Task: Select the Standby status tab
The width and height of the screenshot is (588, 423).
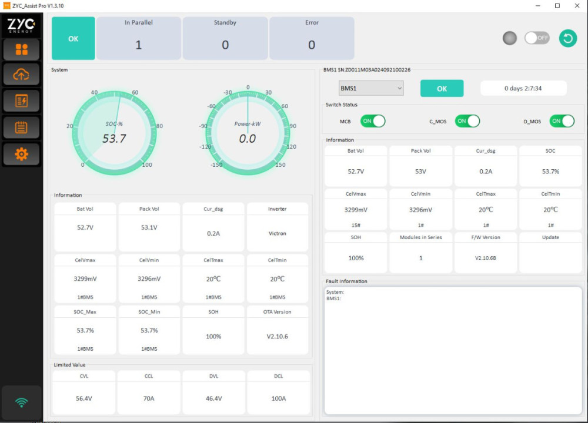Action: click(225, 38)
